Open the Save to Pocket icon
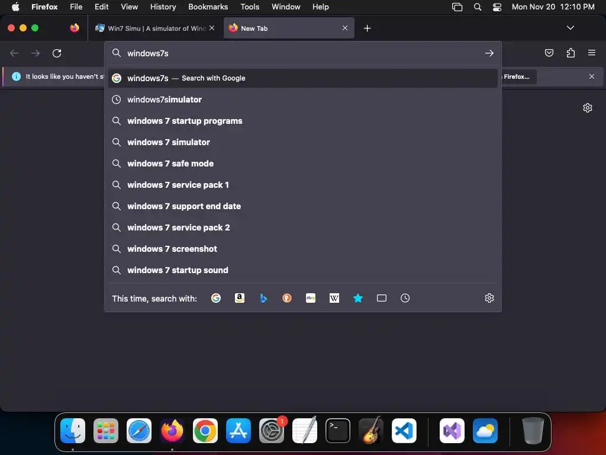The height and width of the screenshot is (455, 606). [549, 53]
